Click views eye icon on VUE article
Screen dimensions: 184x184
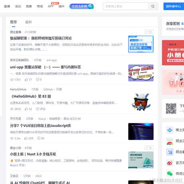(12, 138)
